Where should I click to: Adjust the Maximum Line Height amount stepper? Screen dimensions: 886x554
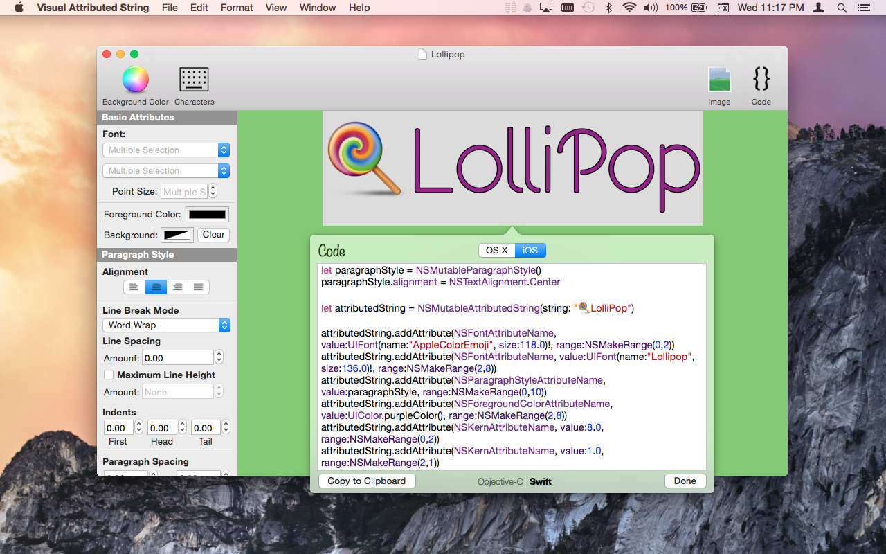[219, 391]
